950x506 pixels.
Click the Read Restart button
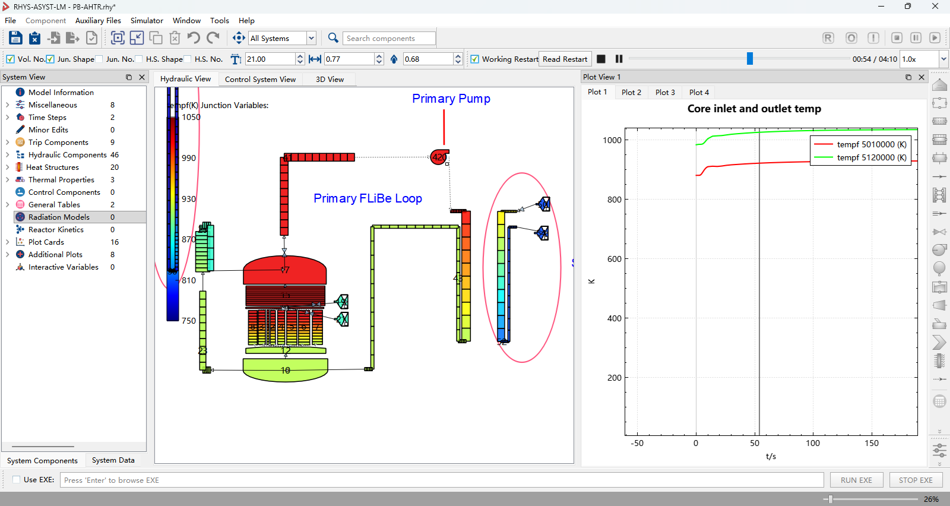(565, 59)
